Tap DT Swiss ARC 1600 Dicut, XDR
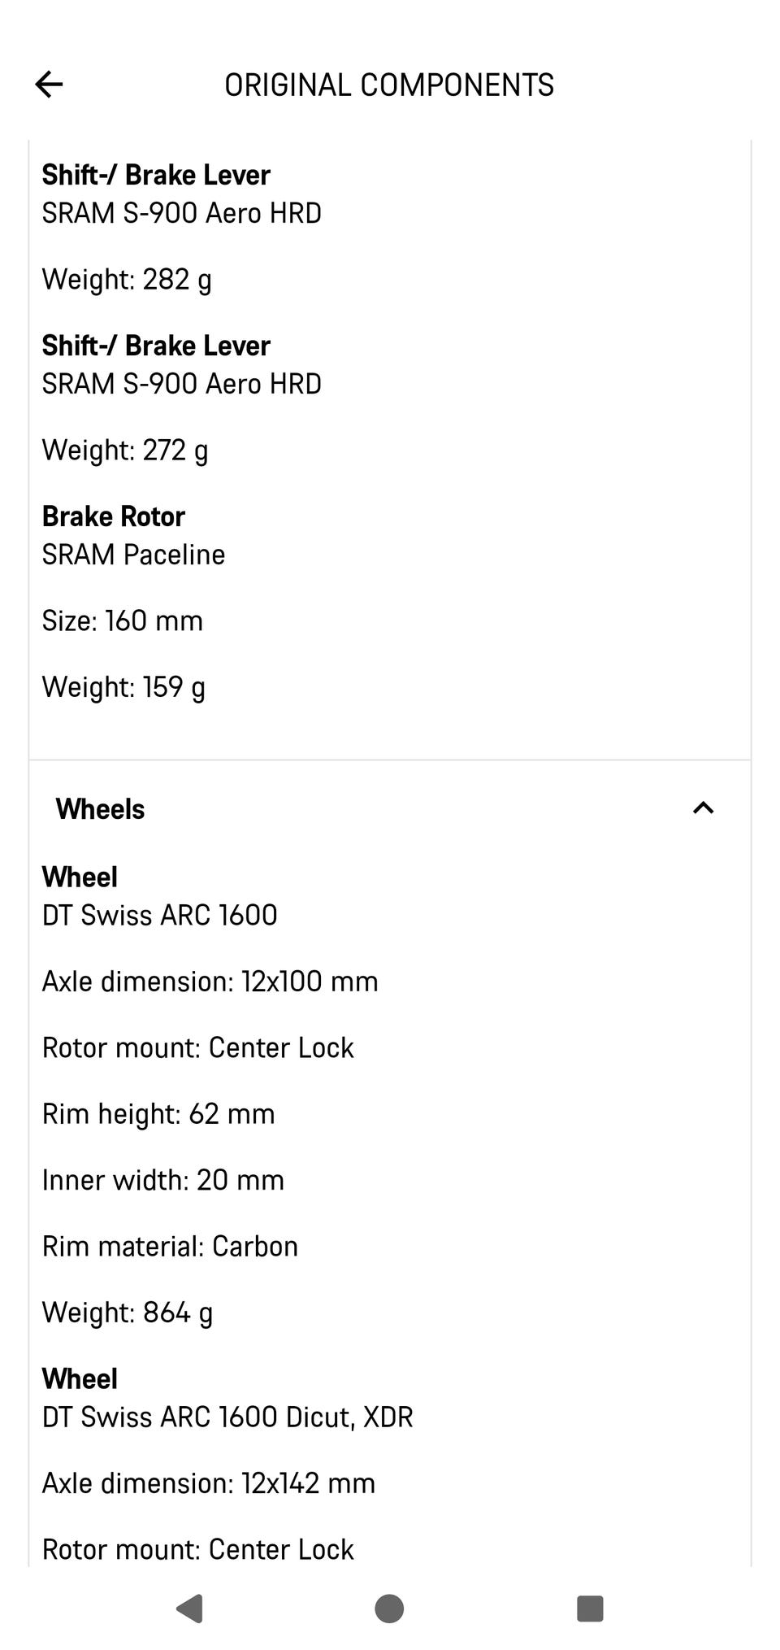Viewport: 780px width, 1650px height. pos(227,1417)
